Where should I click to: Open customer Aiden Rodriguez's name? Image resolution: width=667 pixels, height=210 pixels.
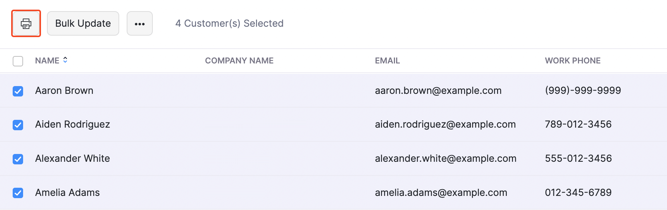pyautogui.click(x=73, y=124)
